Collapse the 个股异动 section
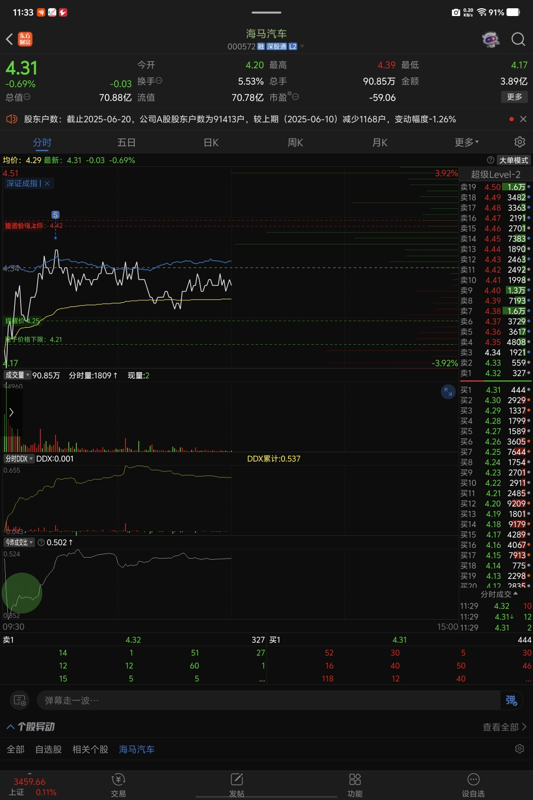 tap(30, 727)
